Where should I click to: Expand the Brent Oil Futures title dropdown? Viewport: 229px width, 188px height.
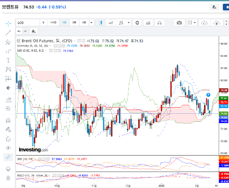[x=74, y=41]
